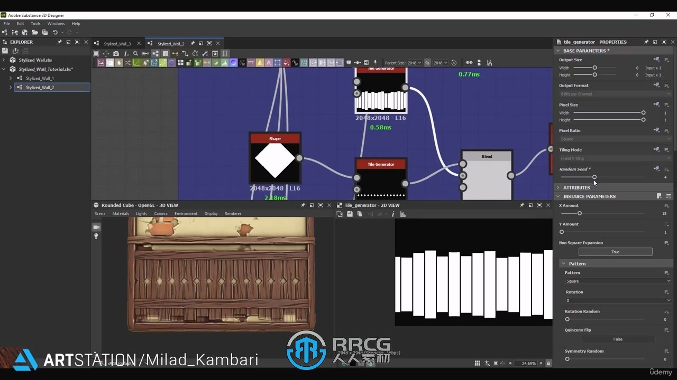Add a Text node with letter A icon
Screen dimensions: 677x380
pyautogui.click(x=269, y=63)
